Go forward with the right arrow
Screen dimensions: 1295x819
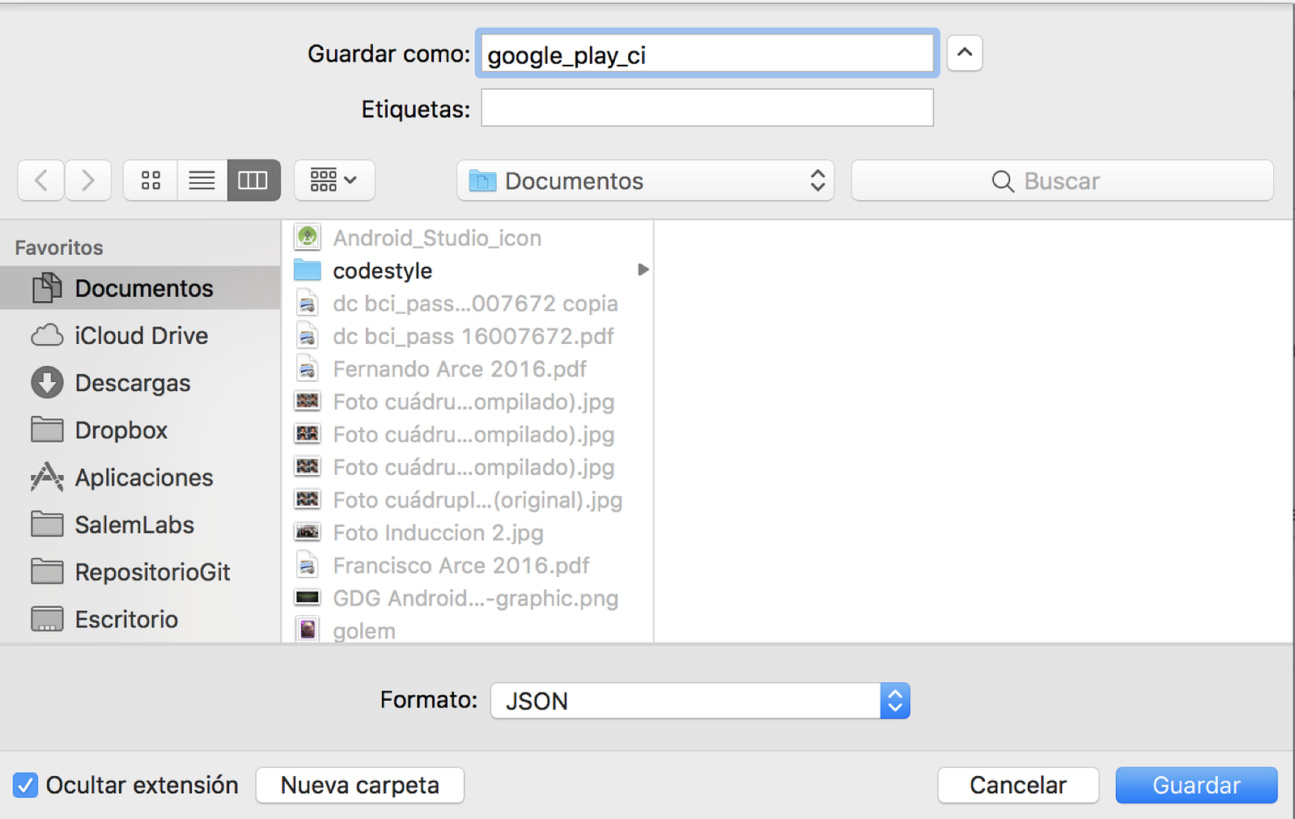[x=88, y=180]
